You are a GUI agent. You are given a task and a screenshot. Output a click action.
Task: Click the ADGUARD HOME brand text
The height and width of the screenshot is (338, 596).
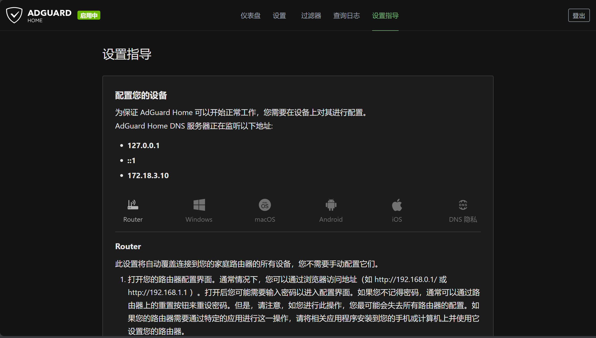click(x=49, y=16)
